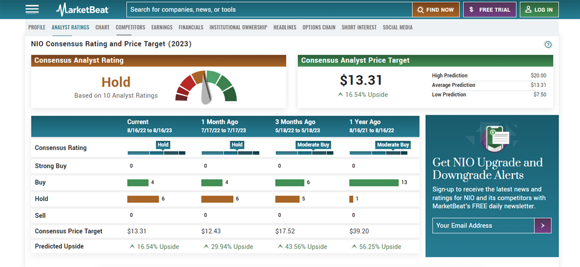Viewport: 580px width, 267px height.
Task: Click the Current Hold rating marker
Action: click(x=163, y=145)
